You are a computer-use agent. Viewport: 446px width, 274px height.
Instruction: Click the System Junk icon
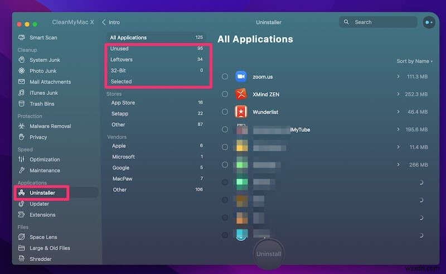pyautogui.click(x=21, y=60)
